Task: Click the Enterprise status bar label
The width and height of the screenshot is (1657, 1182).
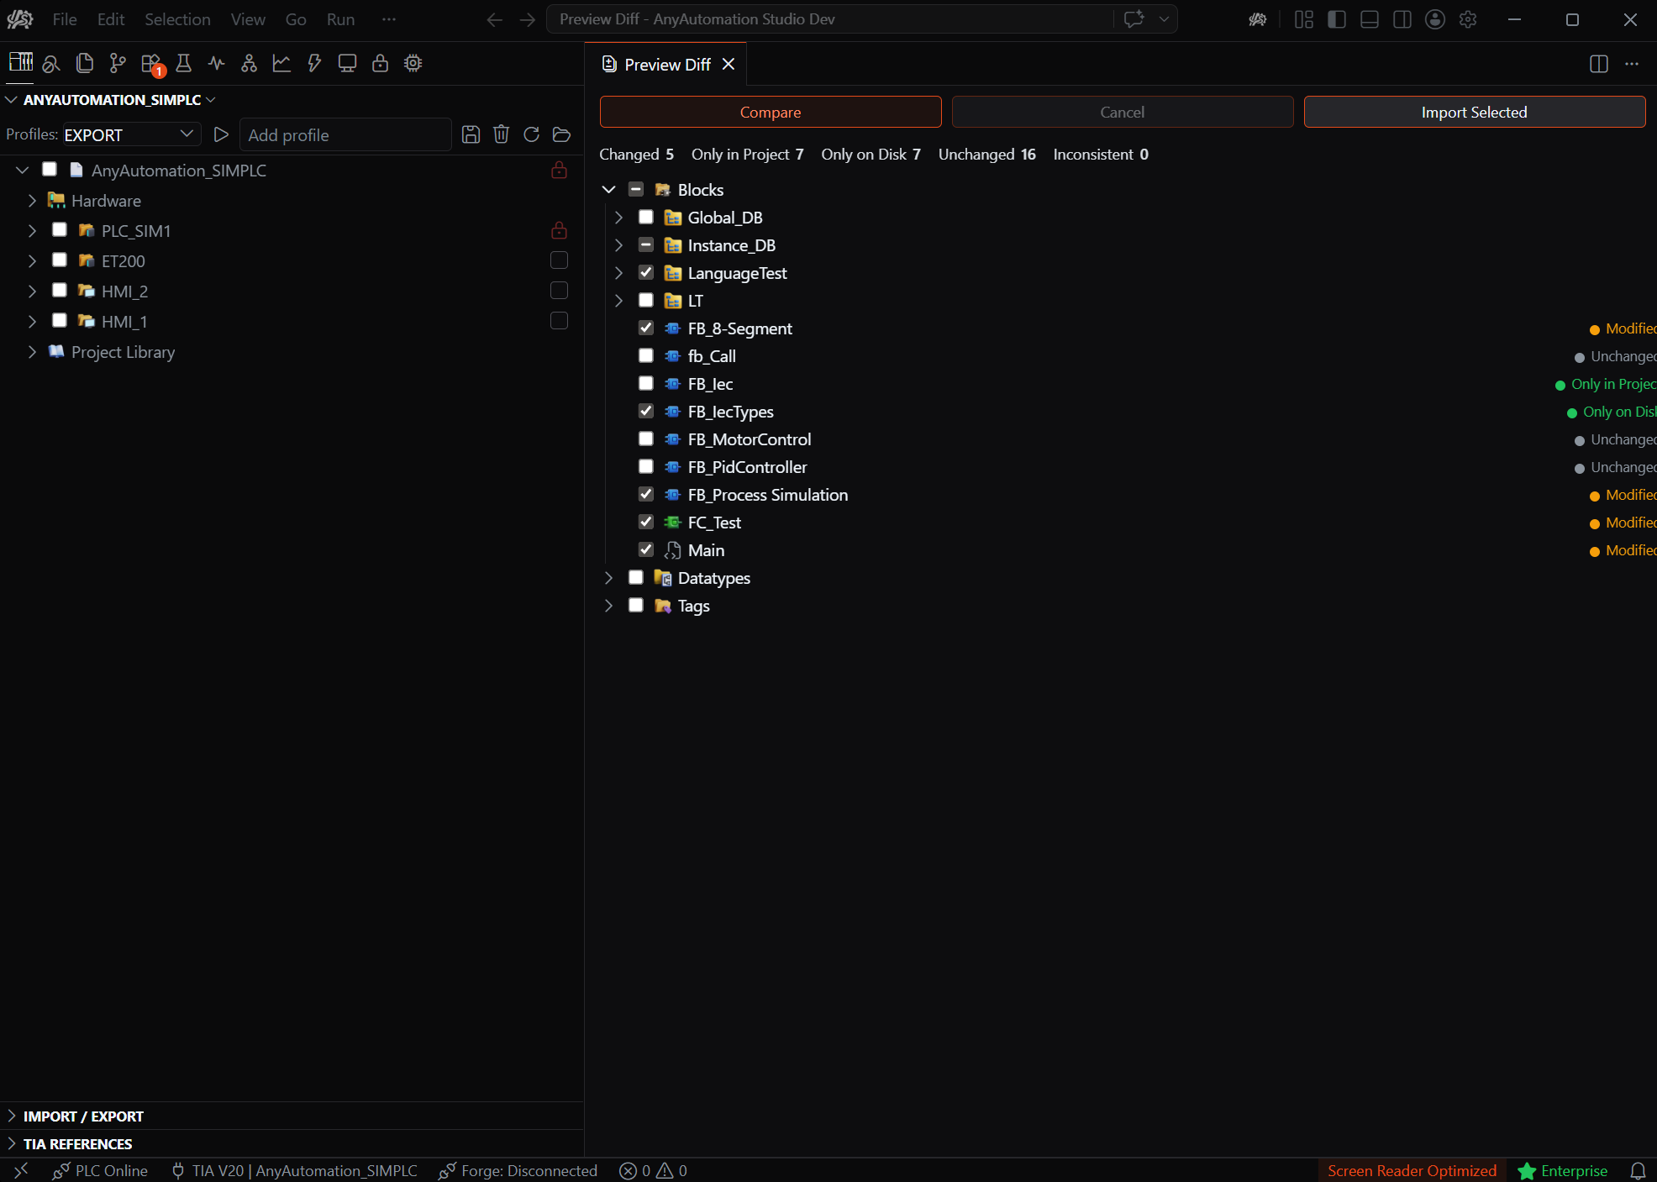Action: click(x=1563, y=1170)
